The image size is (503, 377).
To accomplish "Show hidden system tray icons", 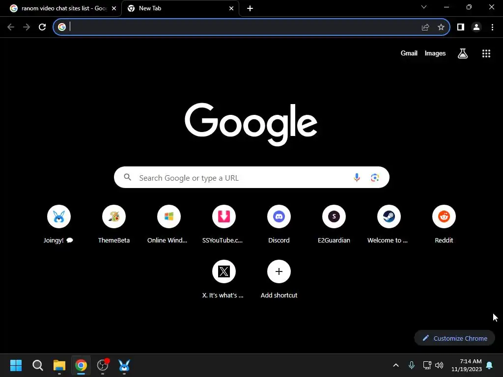I will tap(396, 365).
